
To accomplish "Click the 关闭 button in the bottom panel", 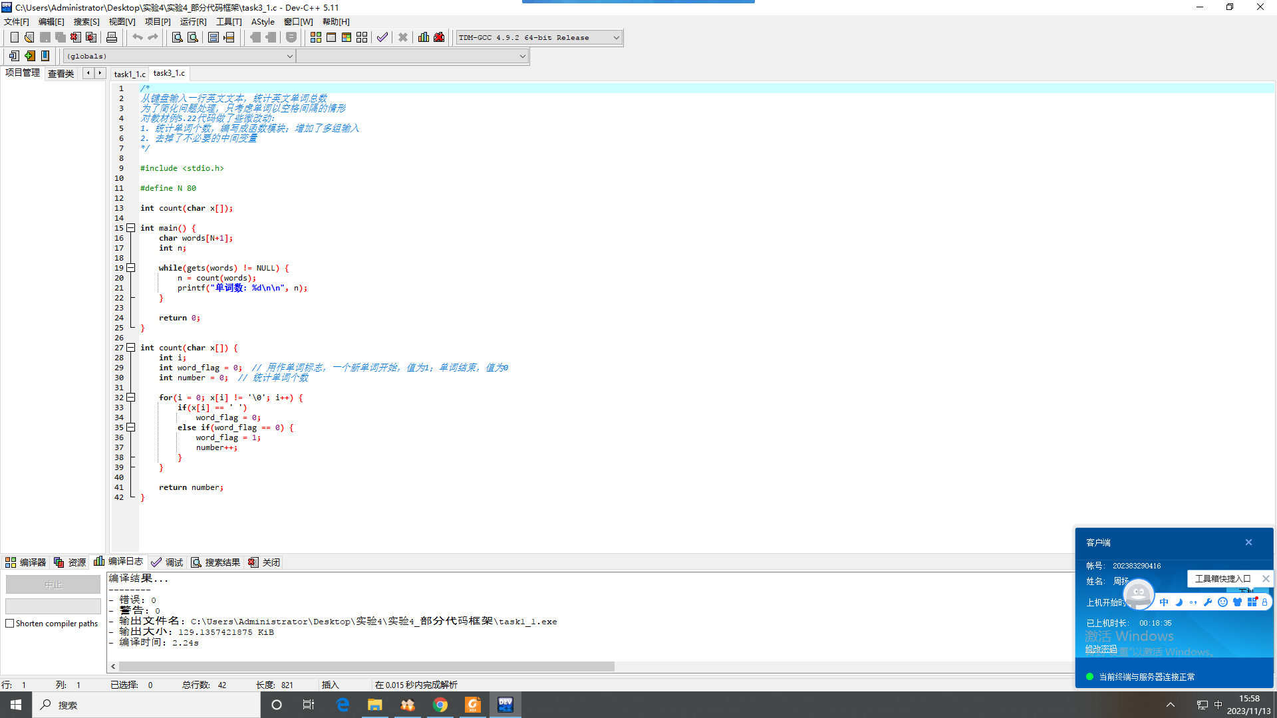I will [x=265, y=562].
